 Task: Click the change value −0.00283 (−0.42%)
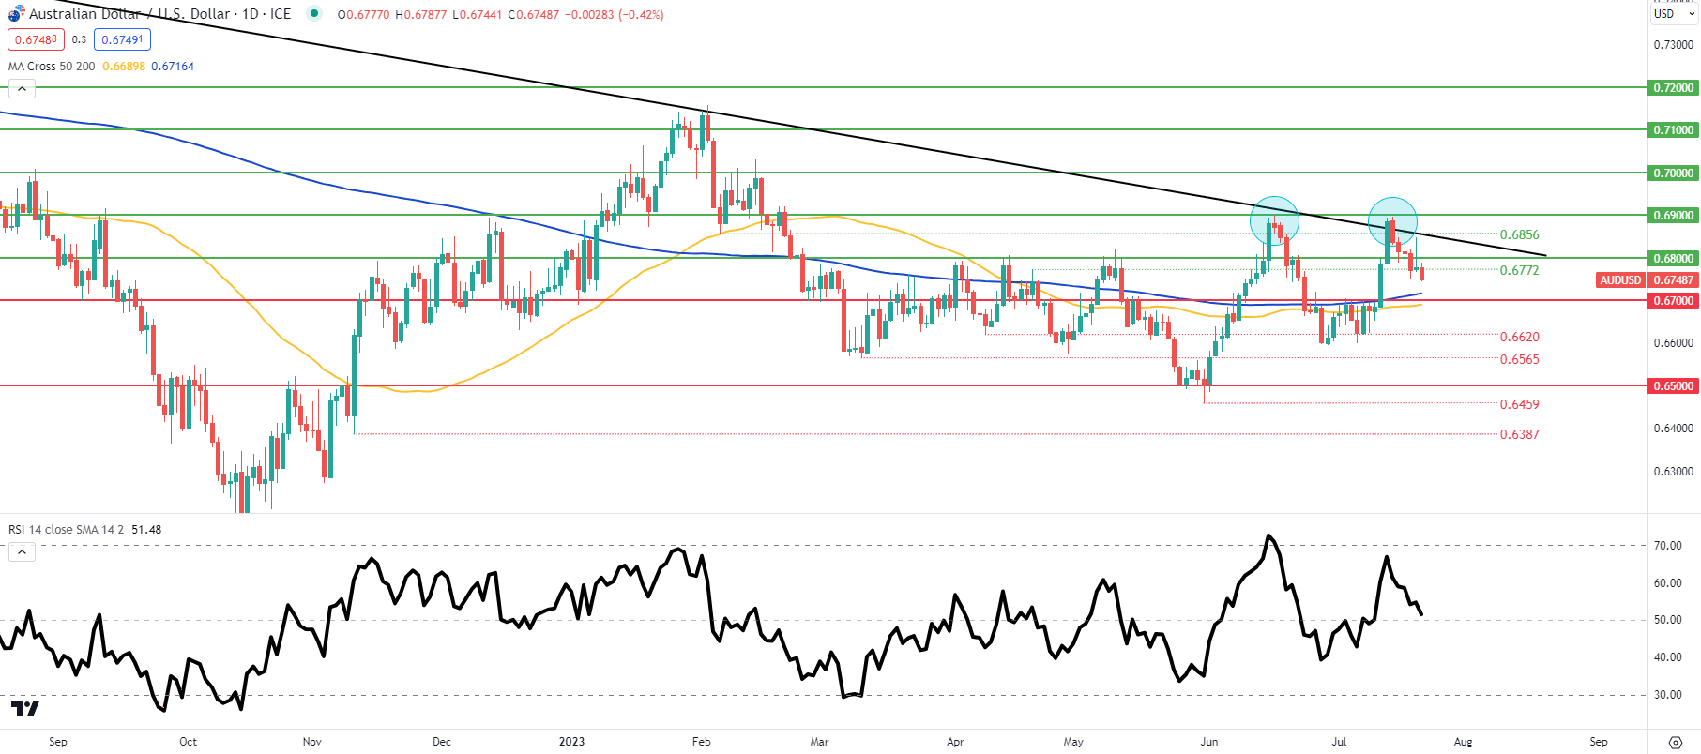[x=615, y=15]
